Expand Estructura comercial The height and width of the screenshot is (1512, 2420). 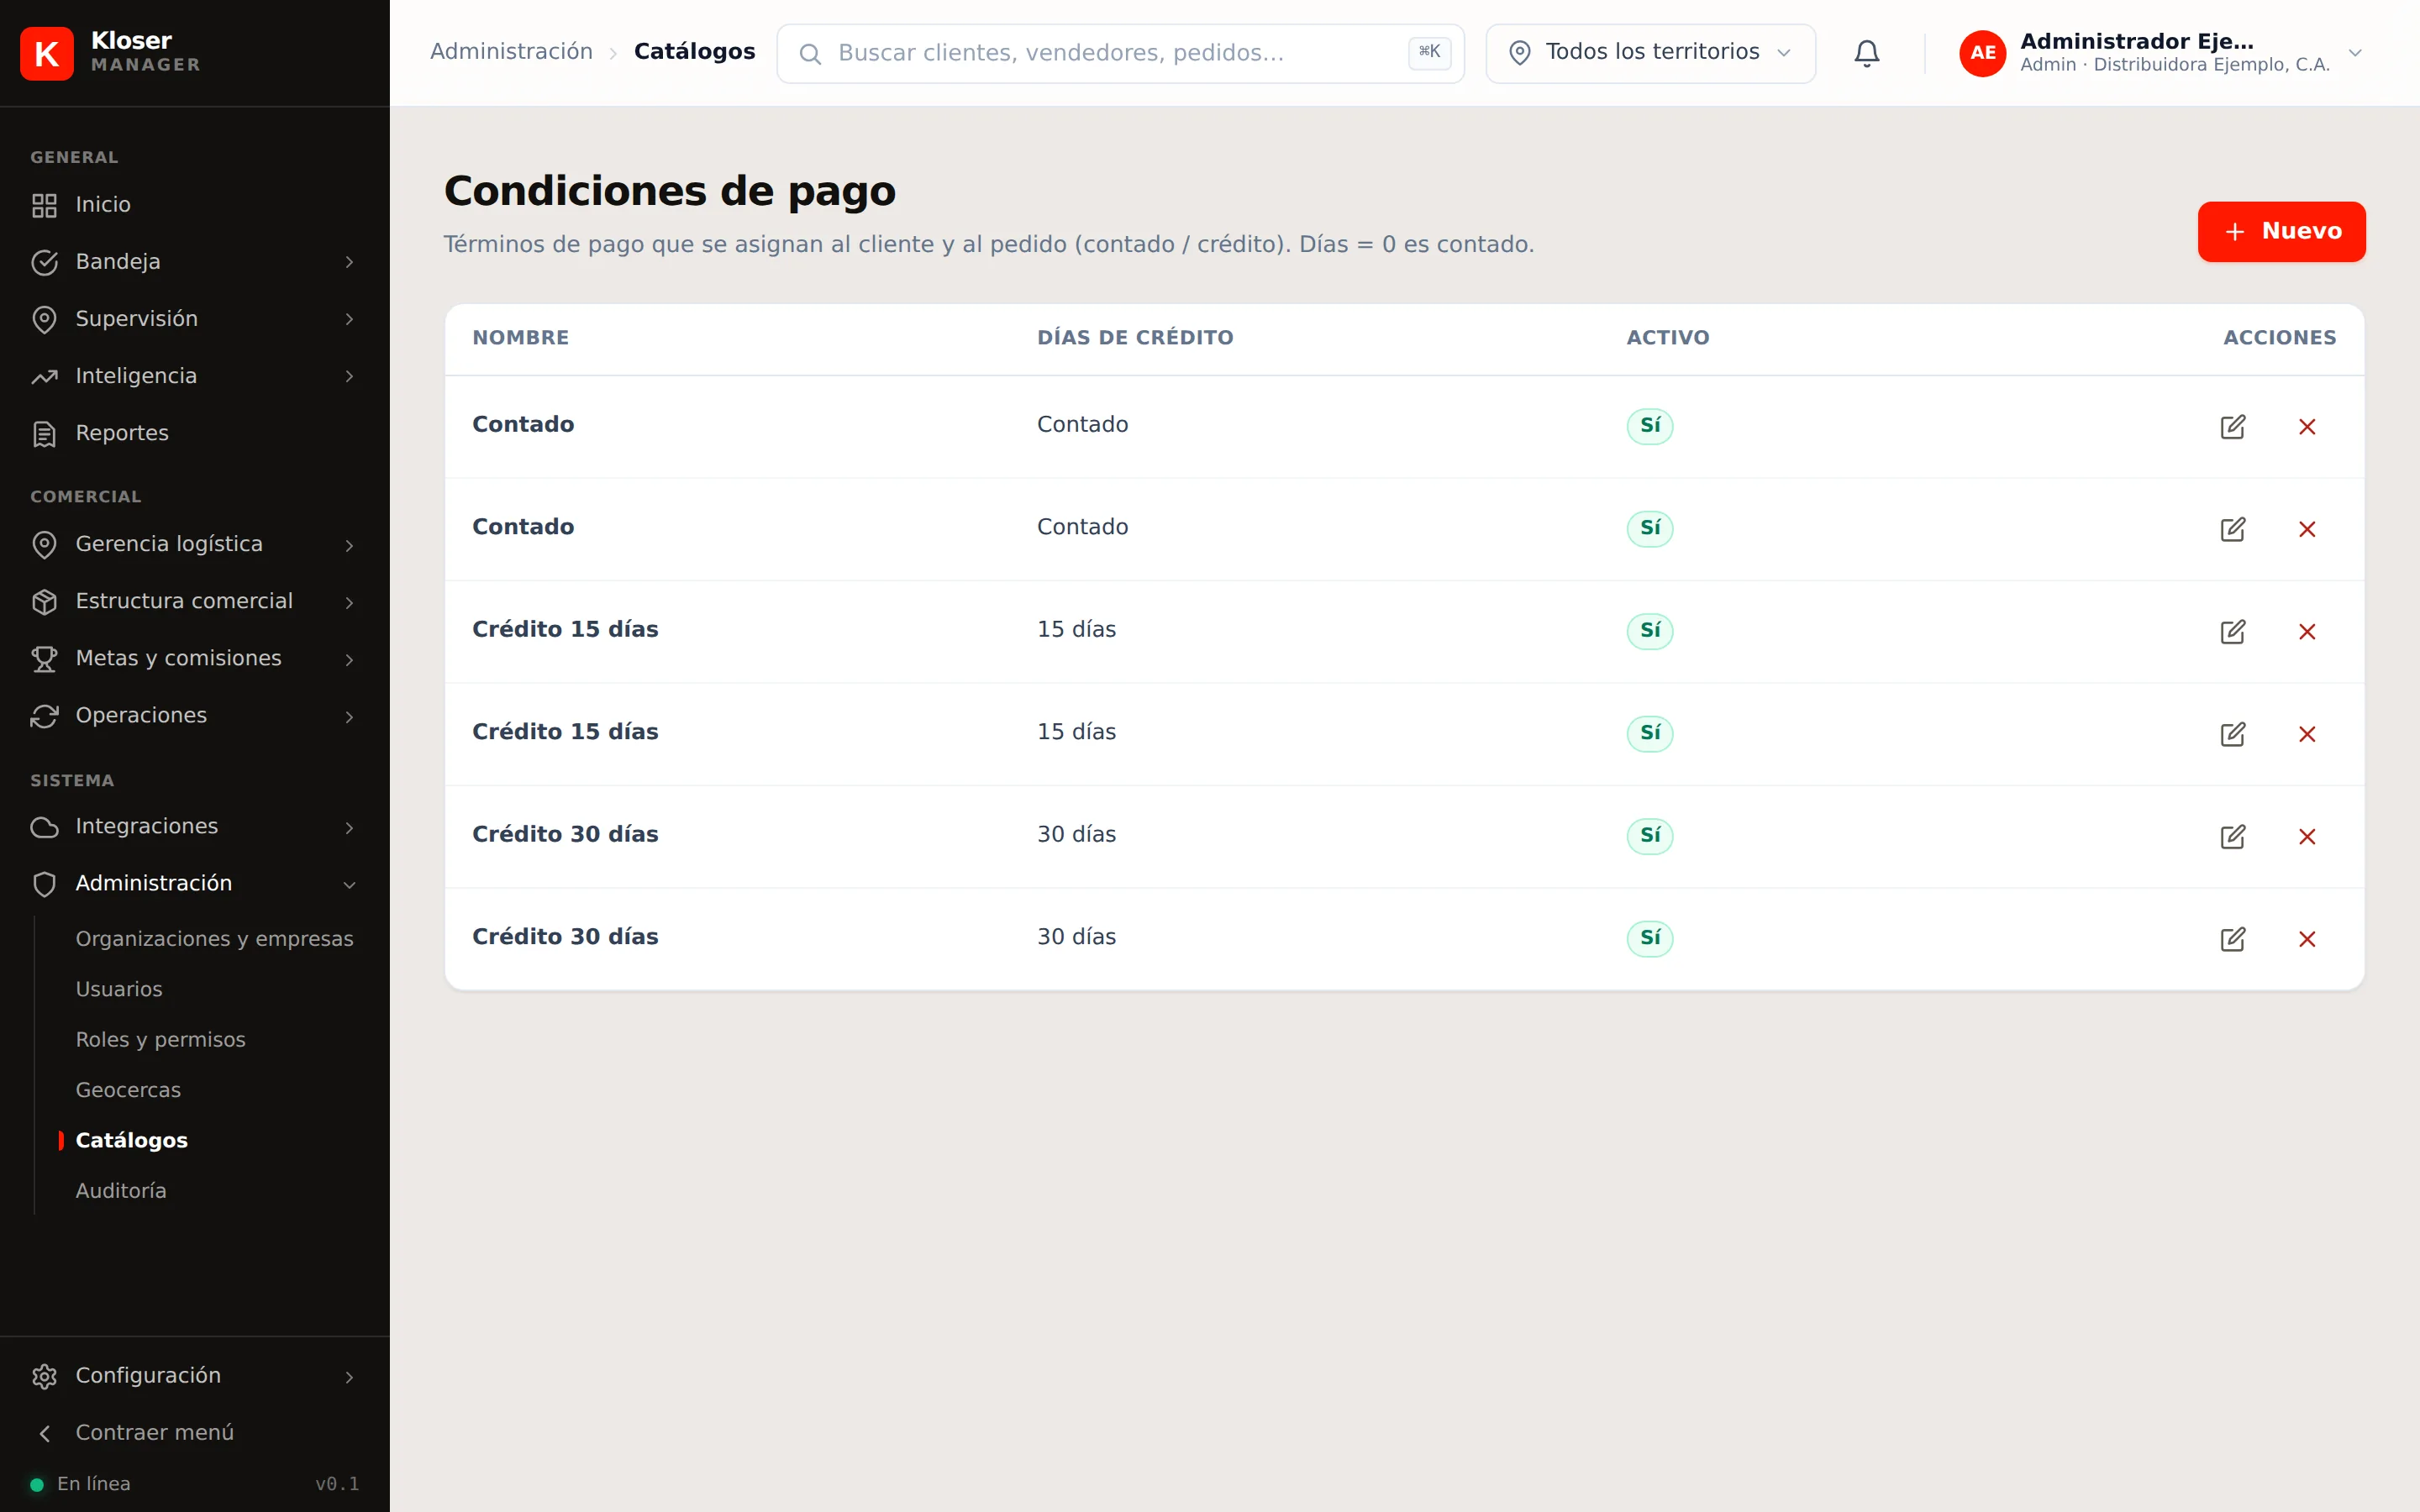pos(195,601)
